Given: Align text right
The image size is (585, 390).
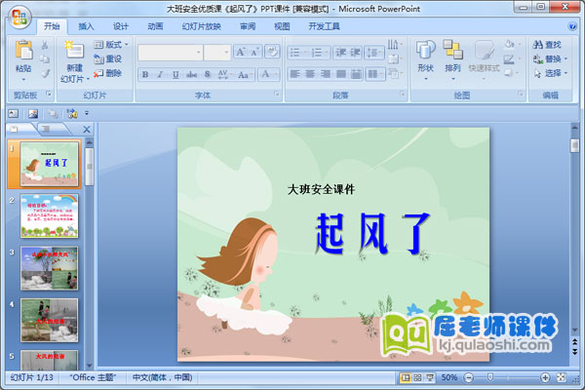Looking at the screenshot, I should [326, 74].
